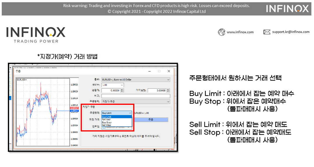Click the blue 주문 place order button
The width and height of the screenshot is (314, 167).
pyautogui.click(x=151, y=119)
